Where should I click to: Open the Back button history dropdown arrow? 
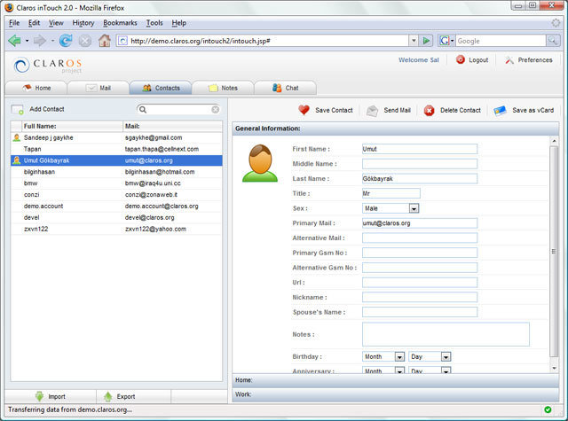click(x=27, y=41)
